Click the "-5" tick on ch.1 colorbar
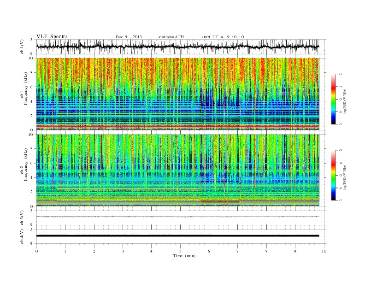The width and height of the screenshot is (365, 282). click(x=340, y=100)
